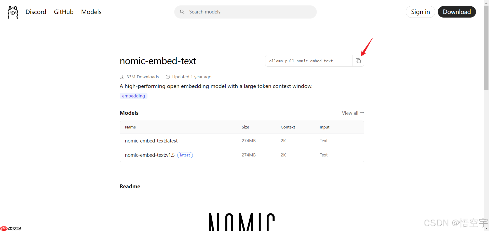Click the scrollbar down arrow
This screenshot has width=489, height=231.
coord(486,228)
